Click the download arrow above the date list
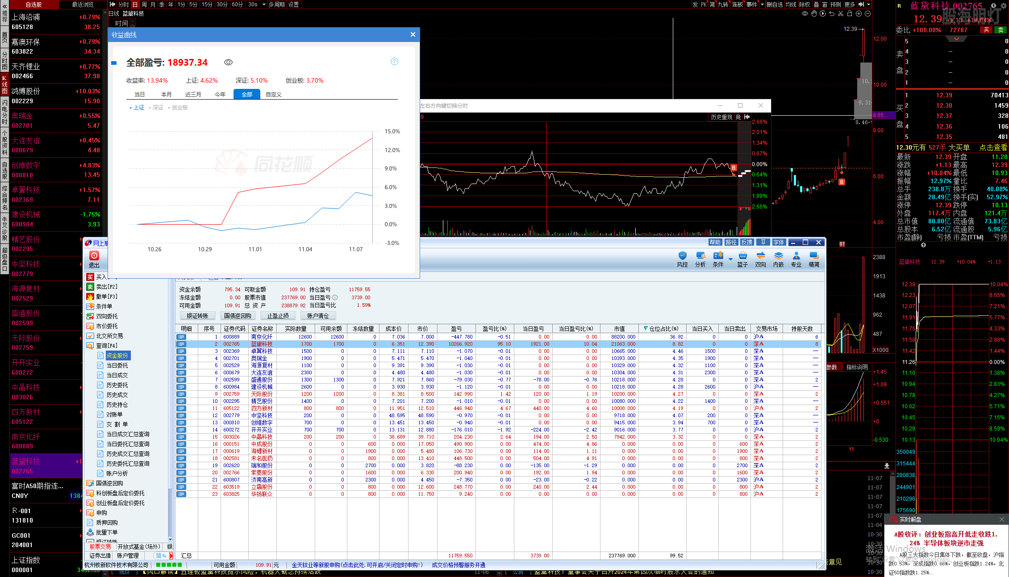The image size is (1009, 577). pyautogui.click(x=887, y=465)
